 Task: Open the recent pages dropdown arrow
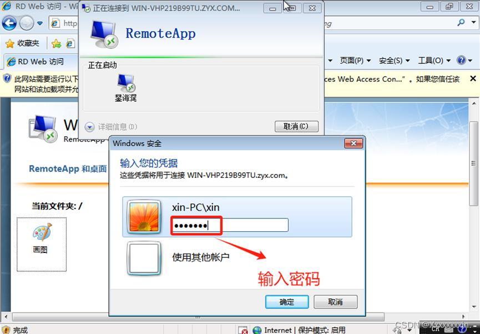tap(40, 23)
